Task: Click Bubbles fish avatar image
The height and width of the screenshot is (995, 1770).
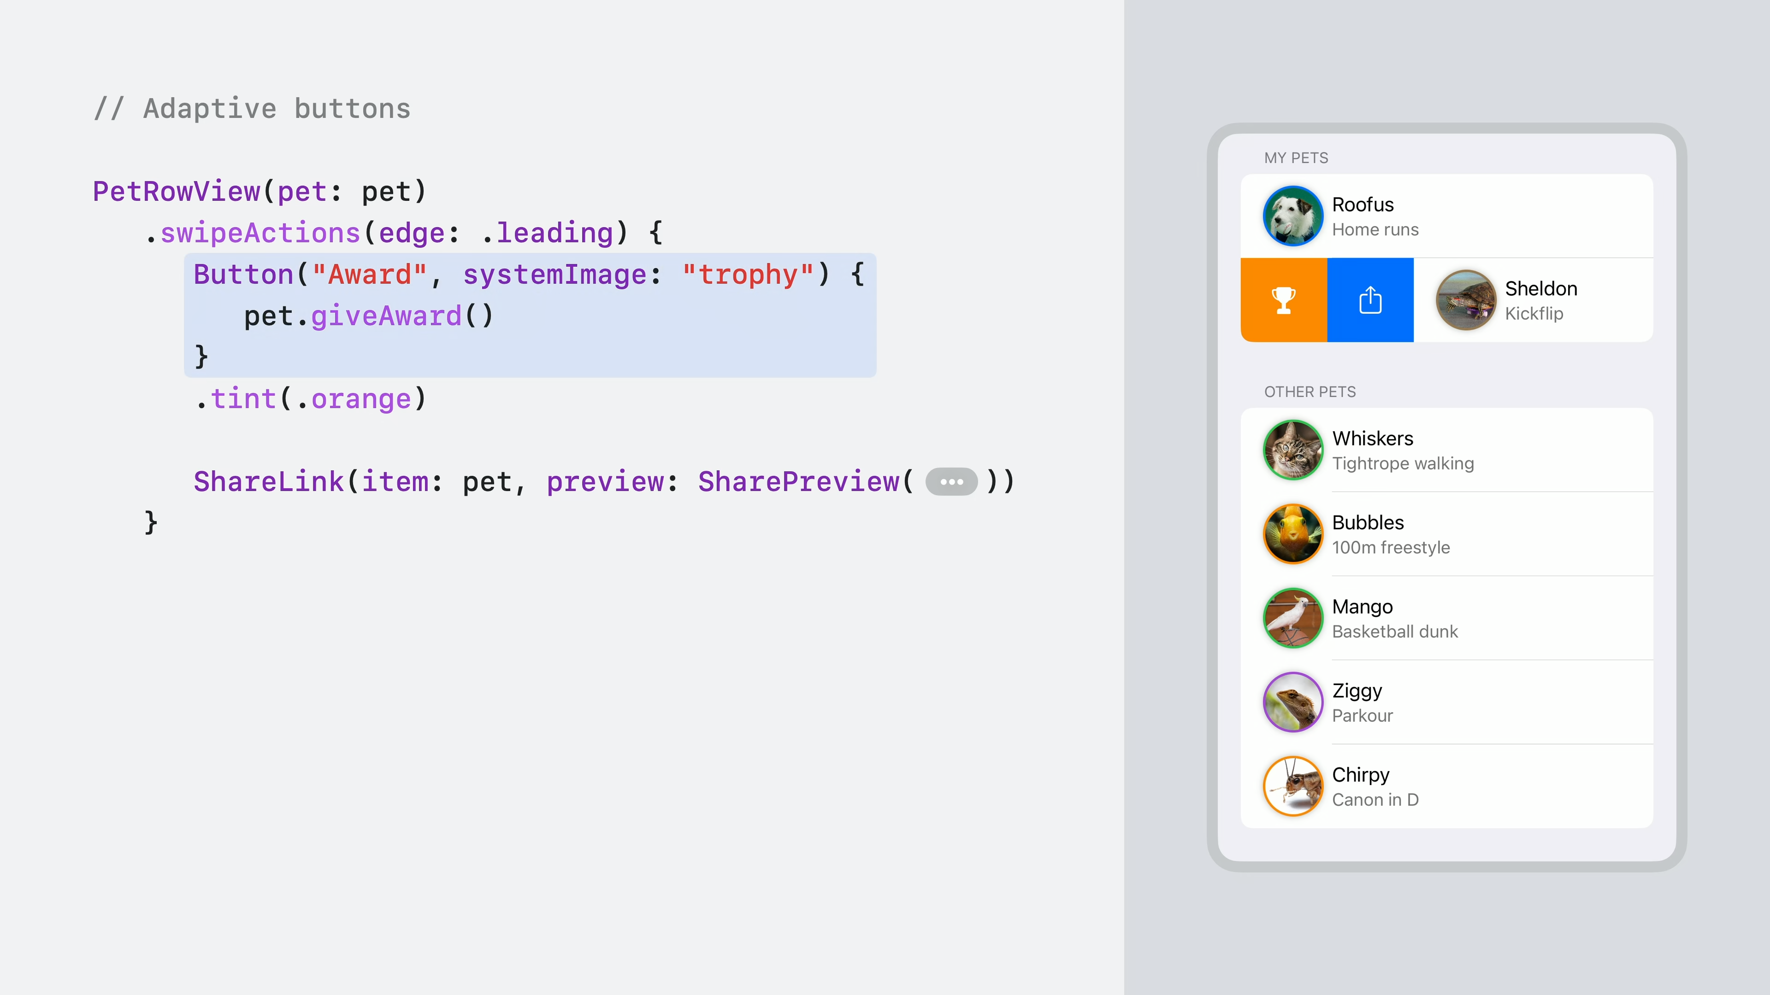Action: (1292, 534)
